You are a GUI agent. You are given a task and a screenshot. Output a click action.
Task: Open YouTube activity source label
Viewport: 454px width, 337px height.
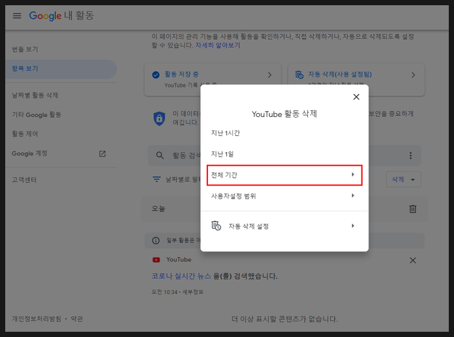pyautogui.click(x=179, y=260)
